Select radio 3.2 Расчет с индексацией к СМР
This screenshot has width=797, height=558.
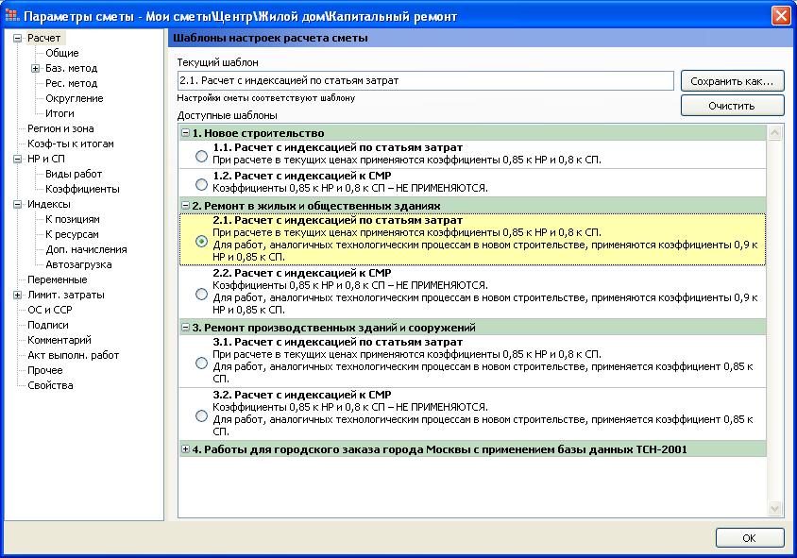(x=201, y=415)
